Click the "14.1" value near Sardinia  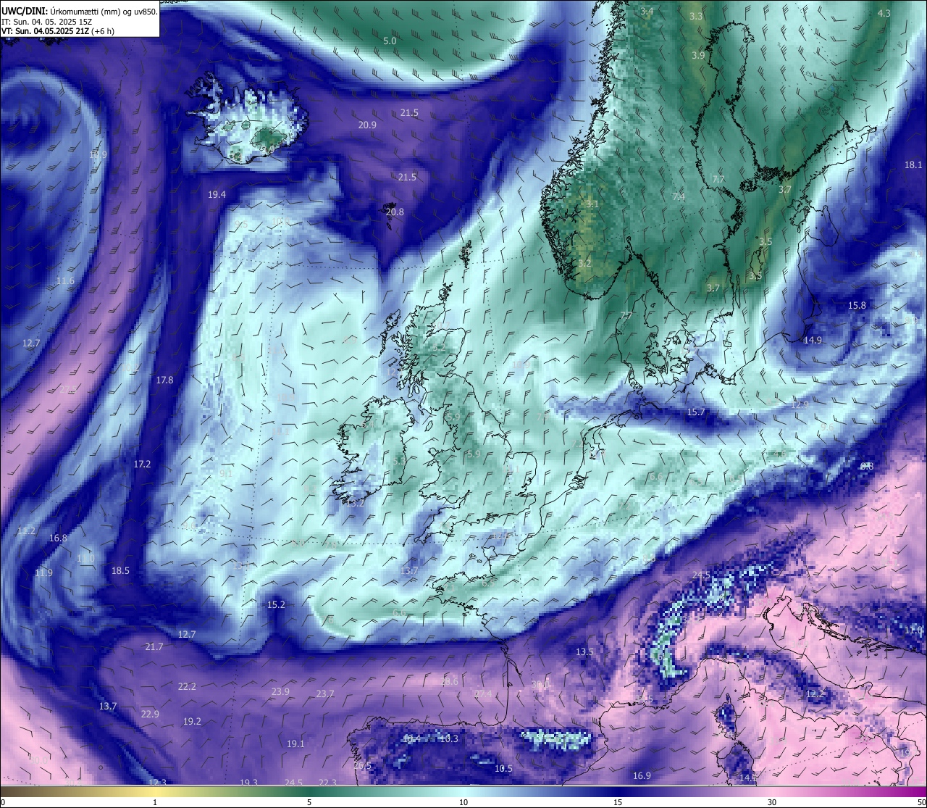point(748,778)
